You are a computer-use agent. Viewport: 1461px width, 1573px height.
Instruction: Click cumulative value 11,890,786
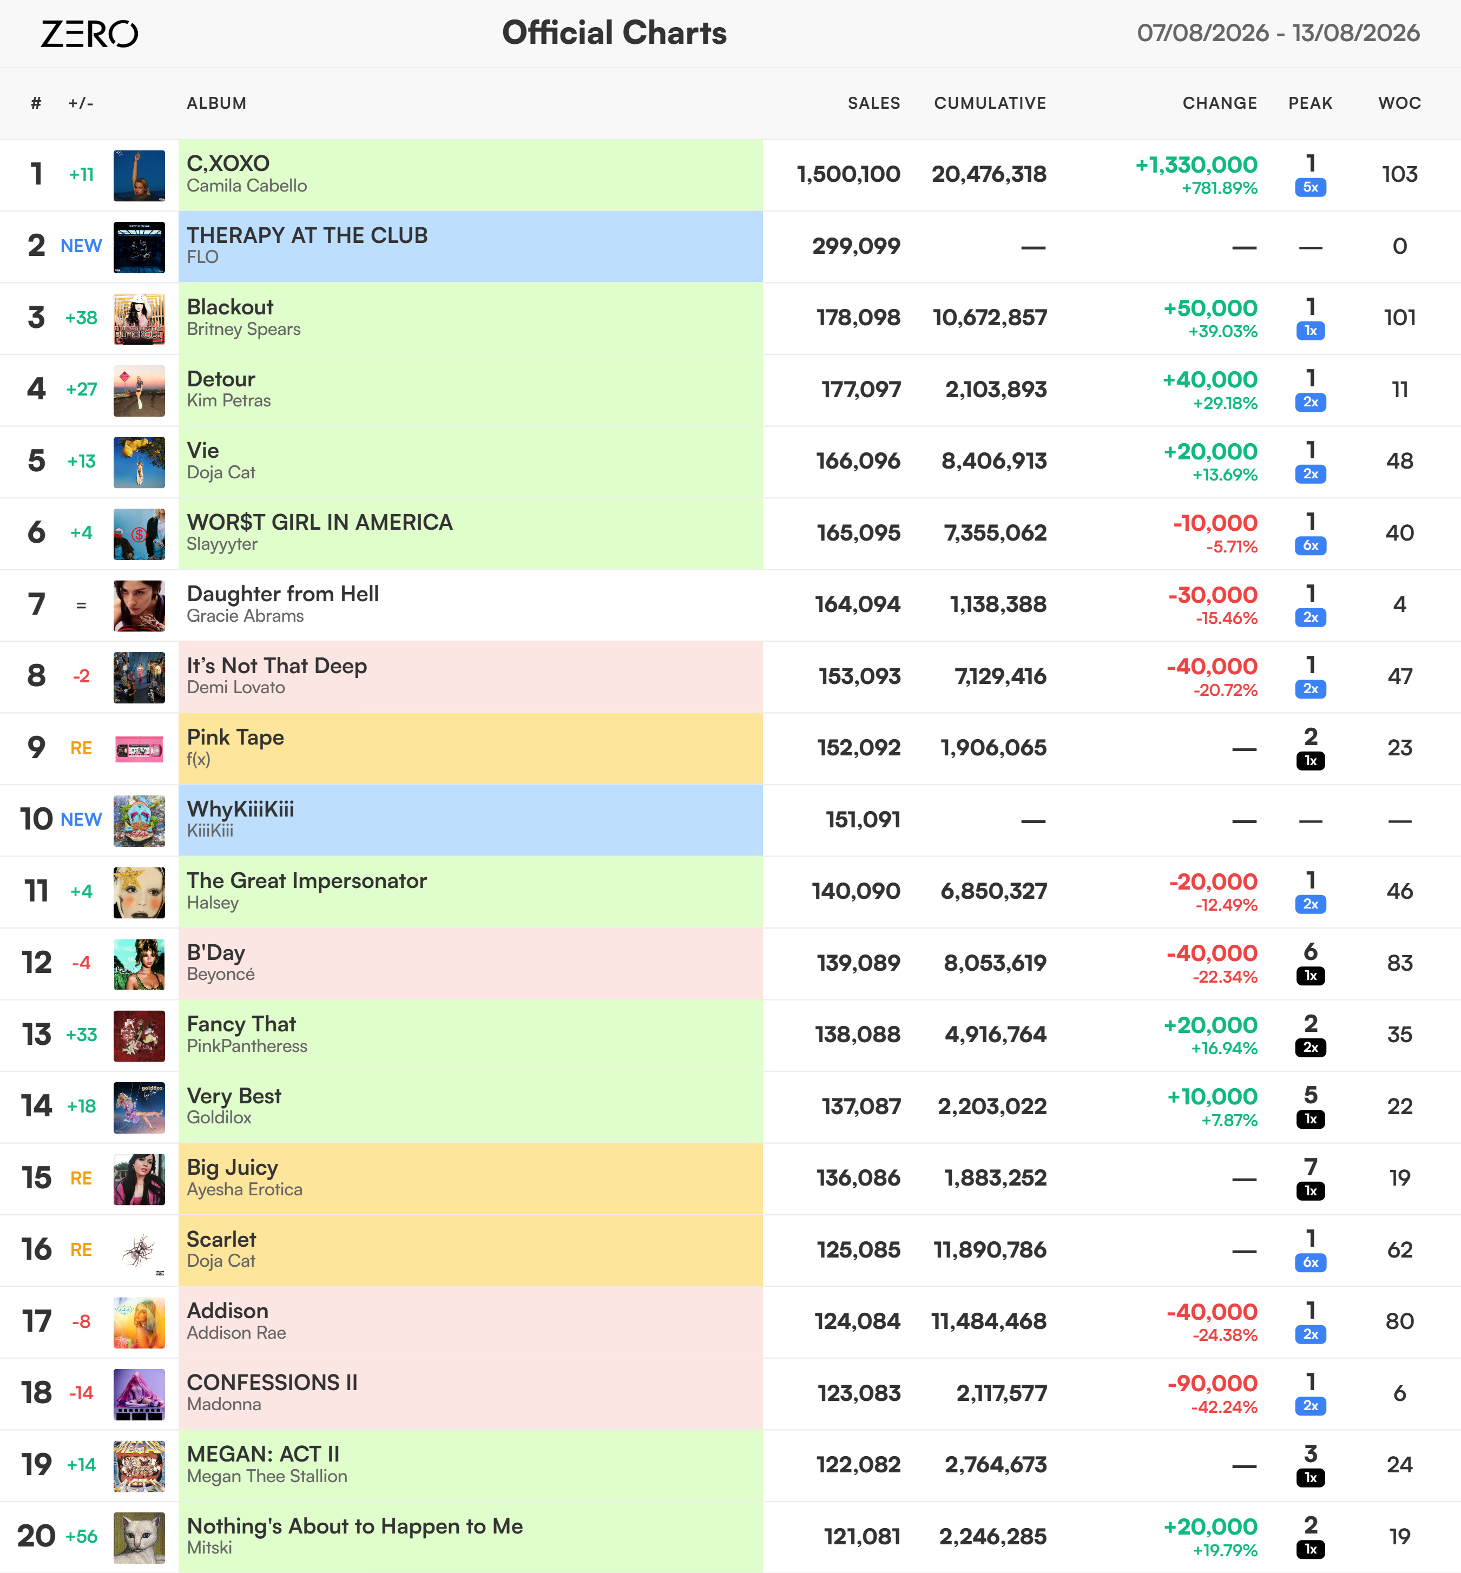point(990,1250)
